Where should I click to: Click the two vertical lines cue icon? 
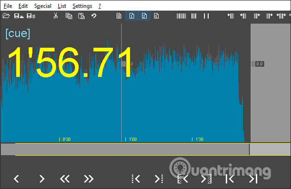pyautogui.click(x=206, y=16)
